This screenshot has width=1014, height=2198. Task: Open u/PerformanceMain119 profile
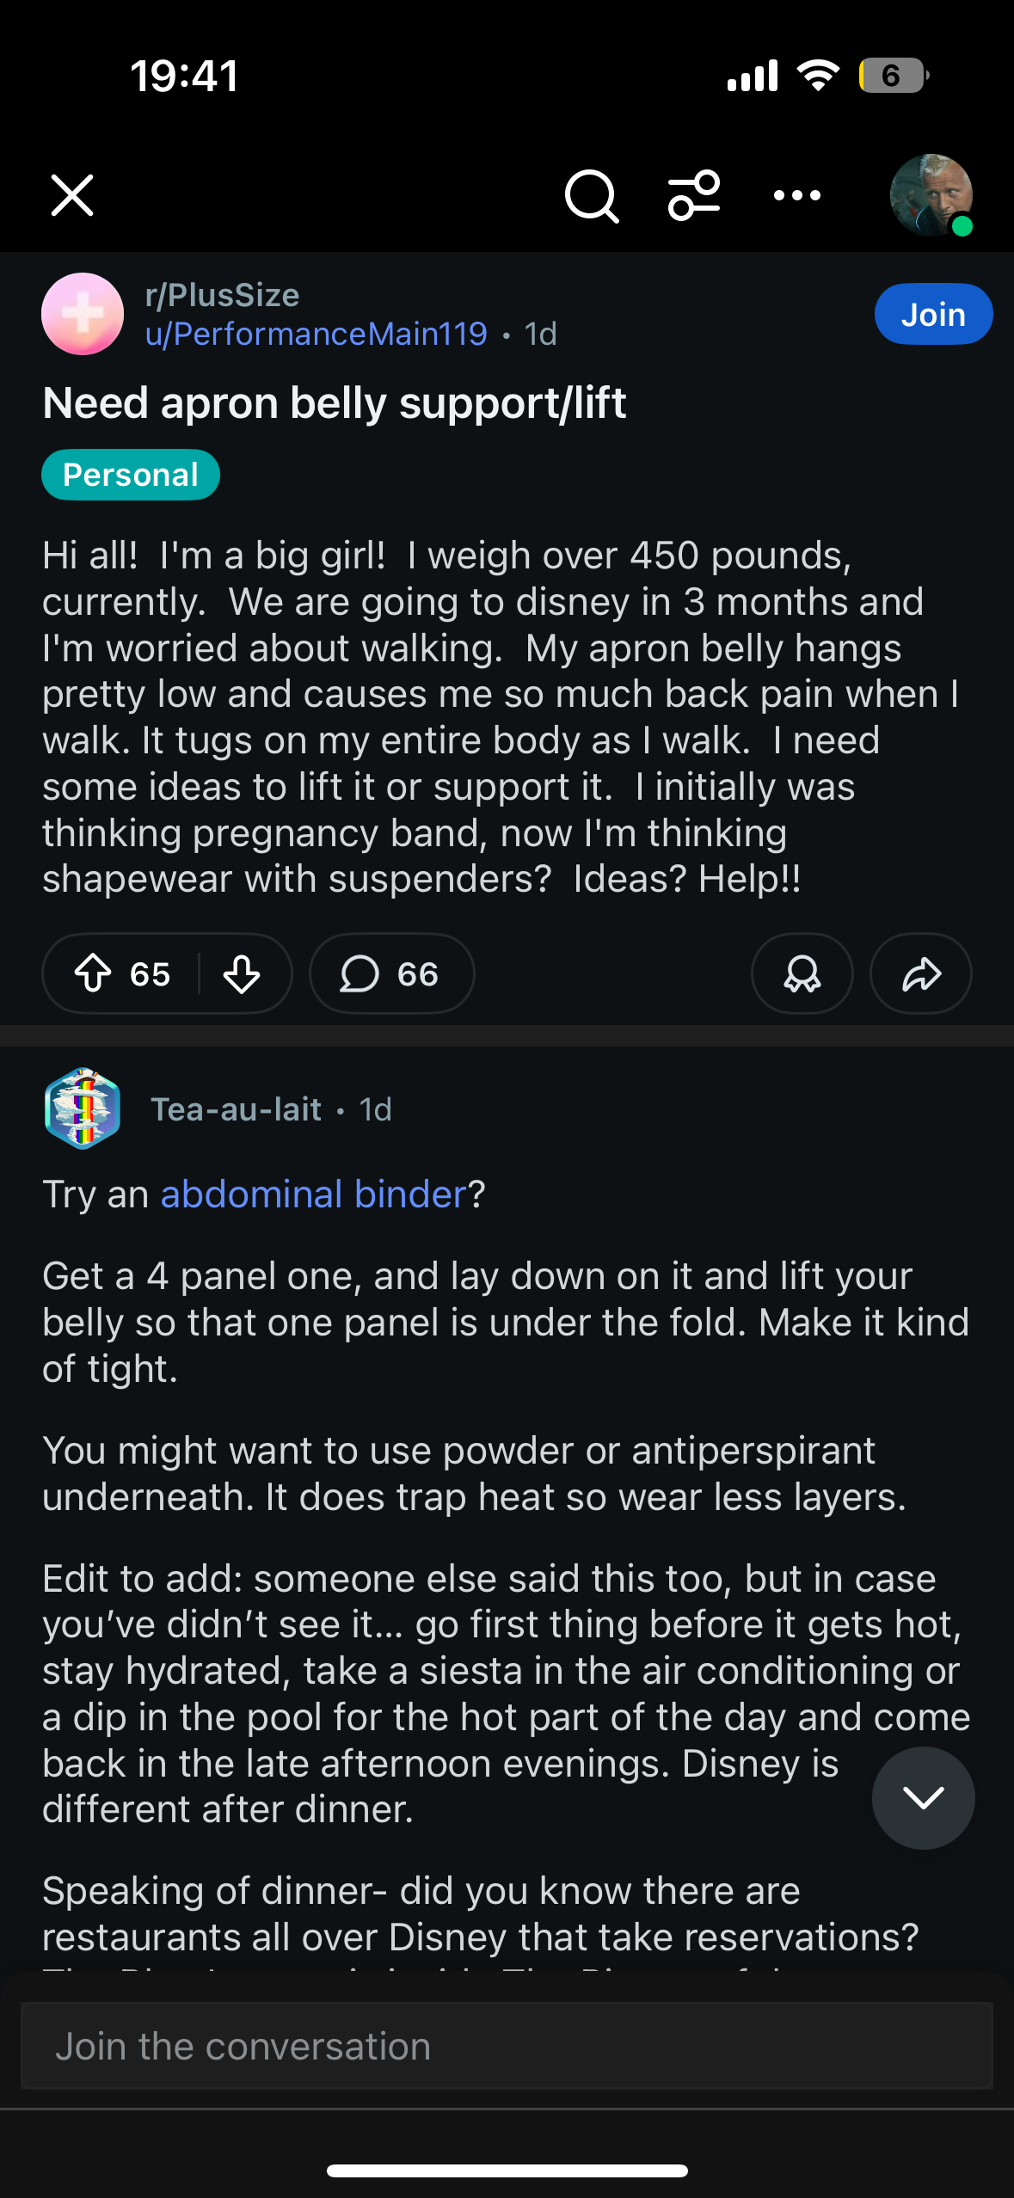tap(316, 335)
